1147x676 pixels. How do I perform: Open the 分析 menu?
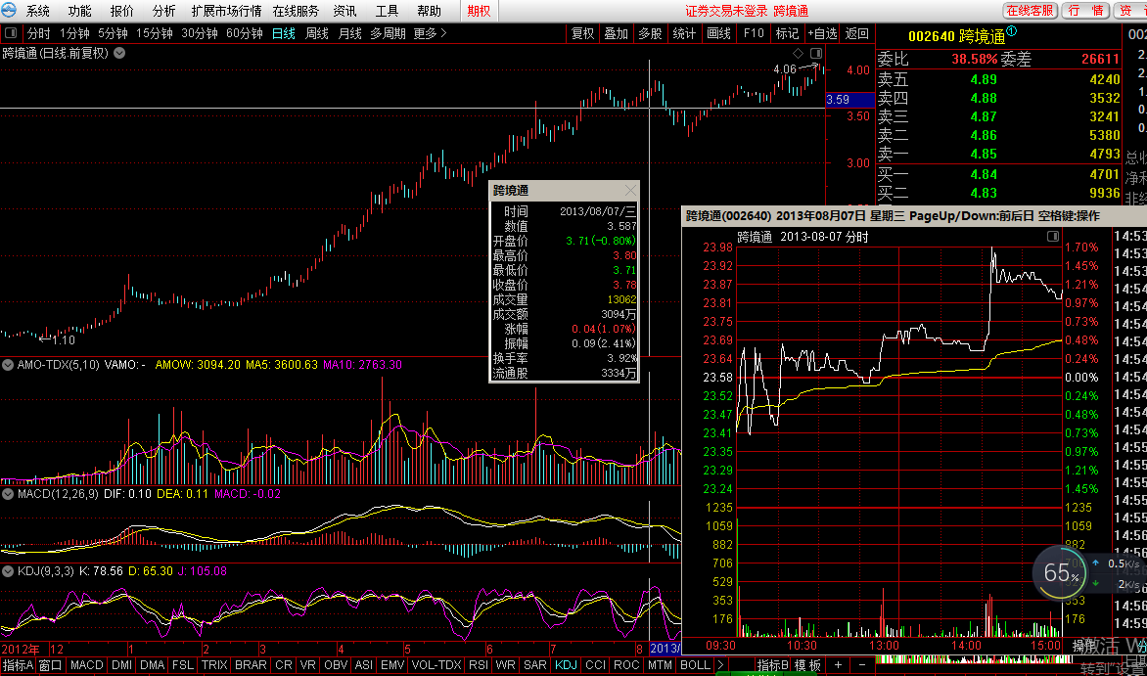(164, 11)
